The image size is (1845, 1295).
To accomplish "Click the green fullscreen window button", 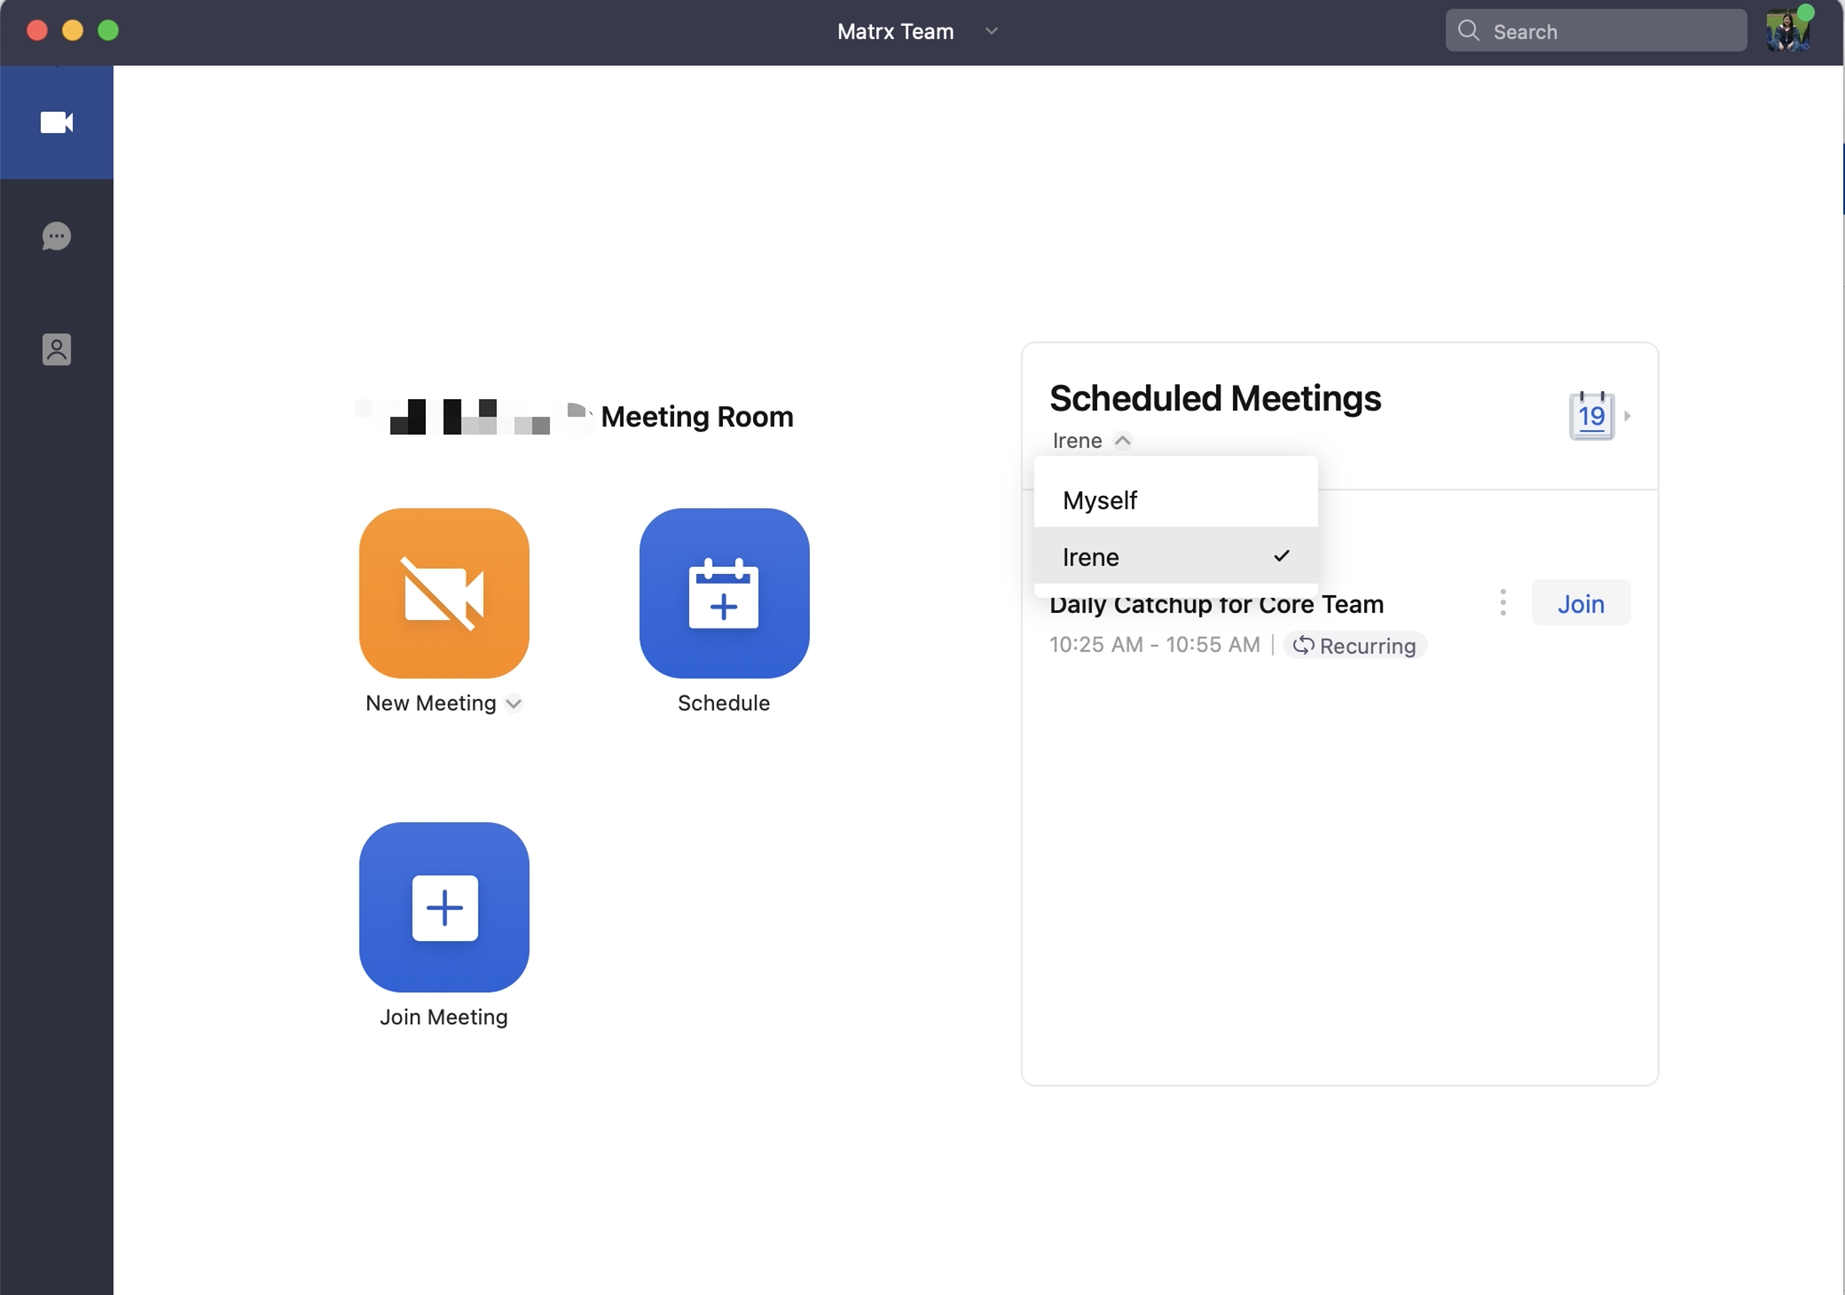I will click(x=108, y=31).
